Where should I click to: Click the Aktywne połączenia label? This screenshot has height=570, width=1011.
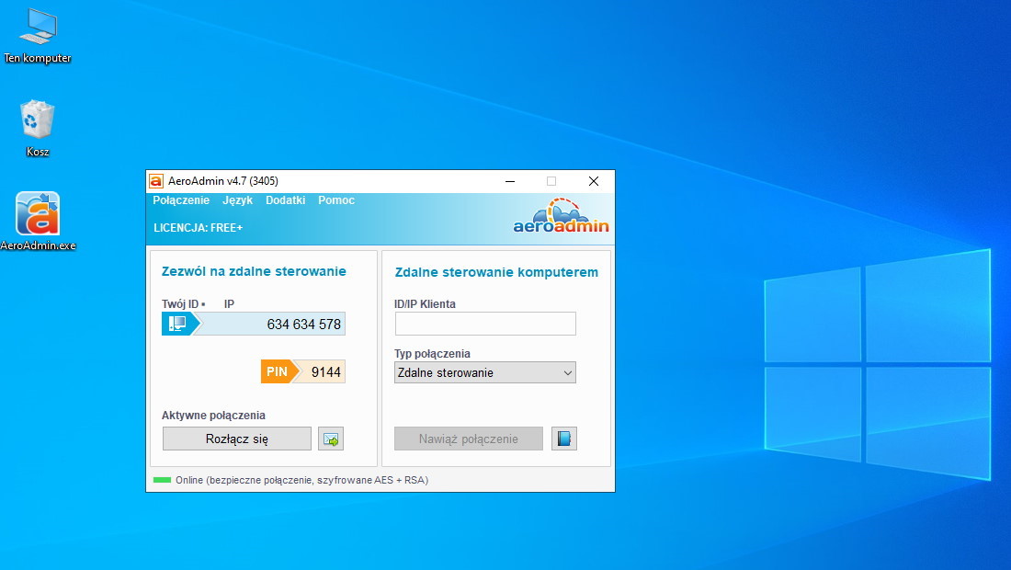pyautogui.click(x=213, y=416)
